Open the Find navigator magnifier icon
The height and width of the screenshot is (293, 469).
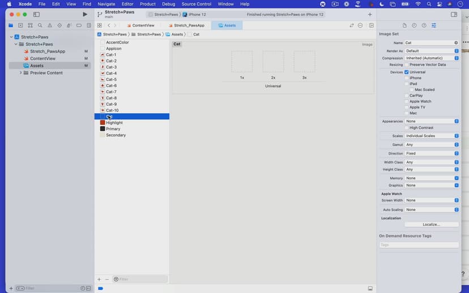click(x=40, y=25)
